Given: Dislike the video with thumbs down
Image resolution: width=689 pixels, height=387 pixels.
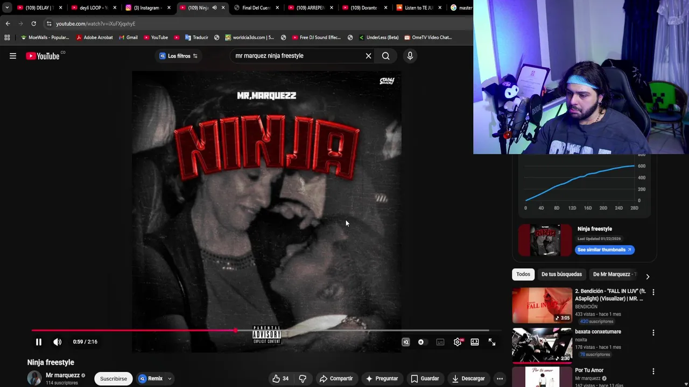Looking at the screenshot, I should [x=303, y=378].
